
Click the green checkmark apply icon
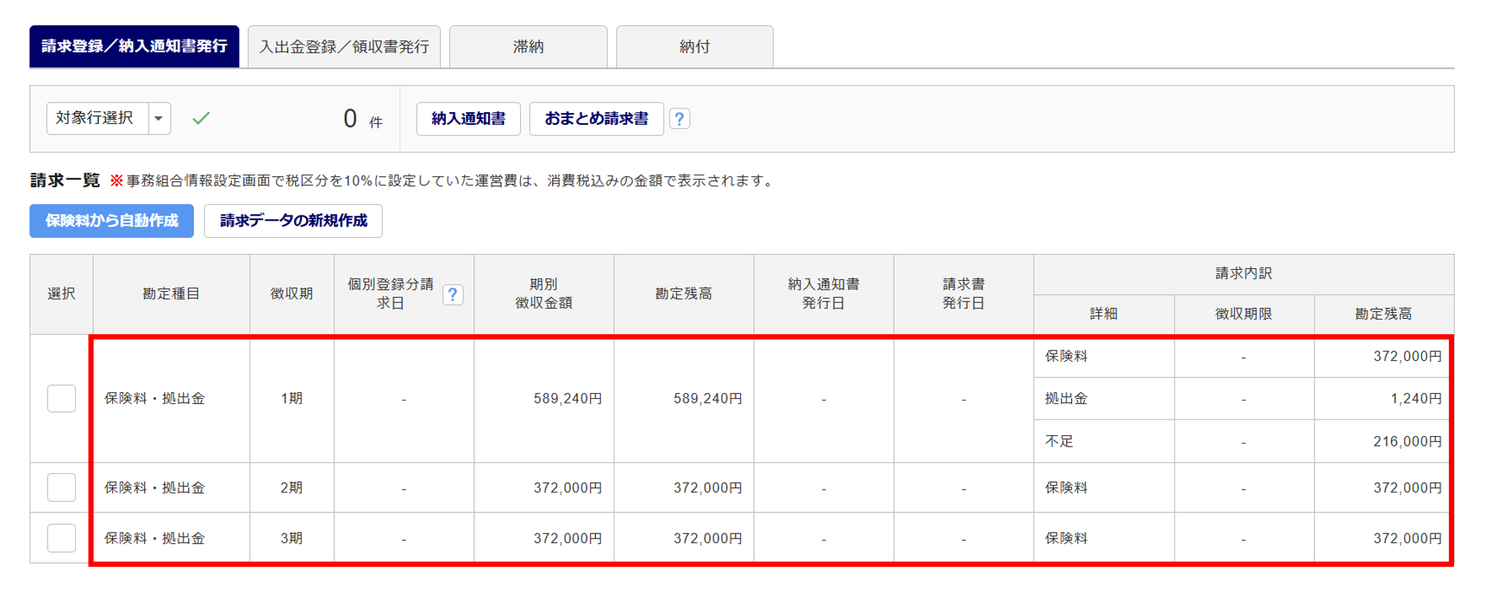[x=201, y=118]
